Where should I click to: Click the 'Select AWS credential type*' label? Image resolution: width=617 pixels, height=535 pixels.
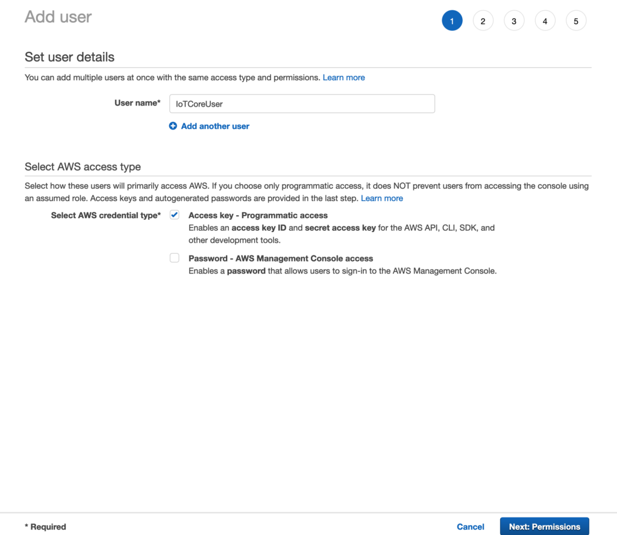(106, 215)
